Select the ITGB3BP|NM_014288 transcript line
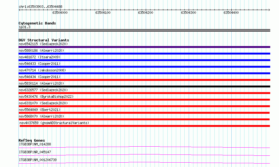 click(x=144, y=147)
